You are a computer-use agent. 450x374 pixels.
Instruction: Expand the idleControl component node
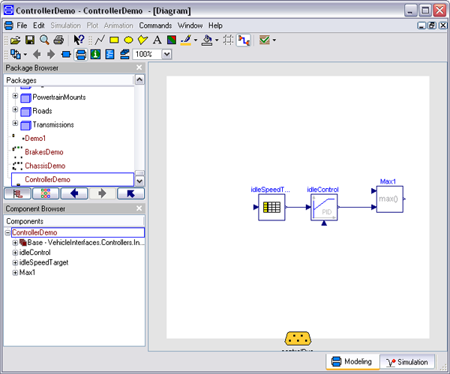click(16, 253)
